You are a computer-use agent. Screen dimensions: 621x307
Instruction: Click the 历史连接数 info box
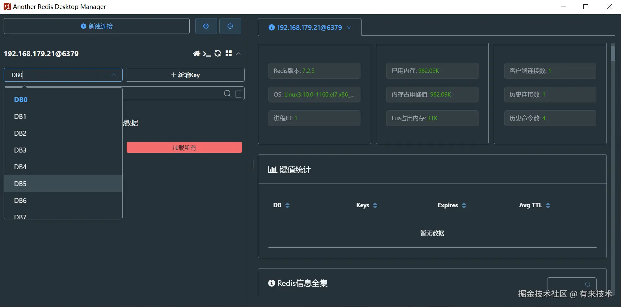tap(550, 95)
